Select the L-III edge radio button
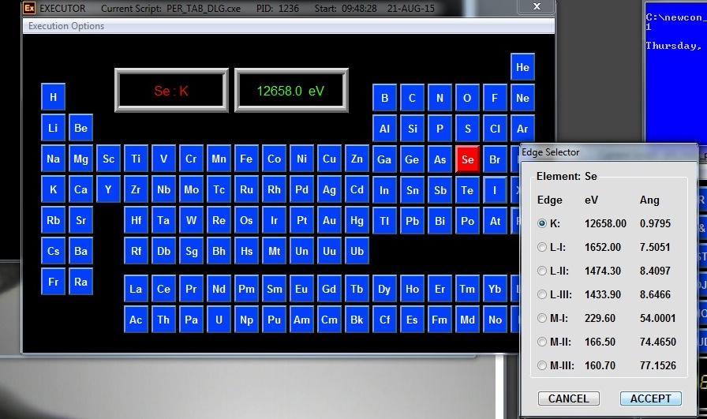The height and width of the screenshot is (419, 707). [541, 294]
